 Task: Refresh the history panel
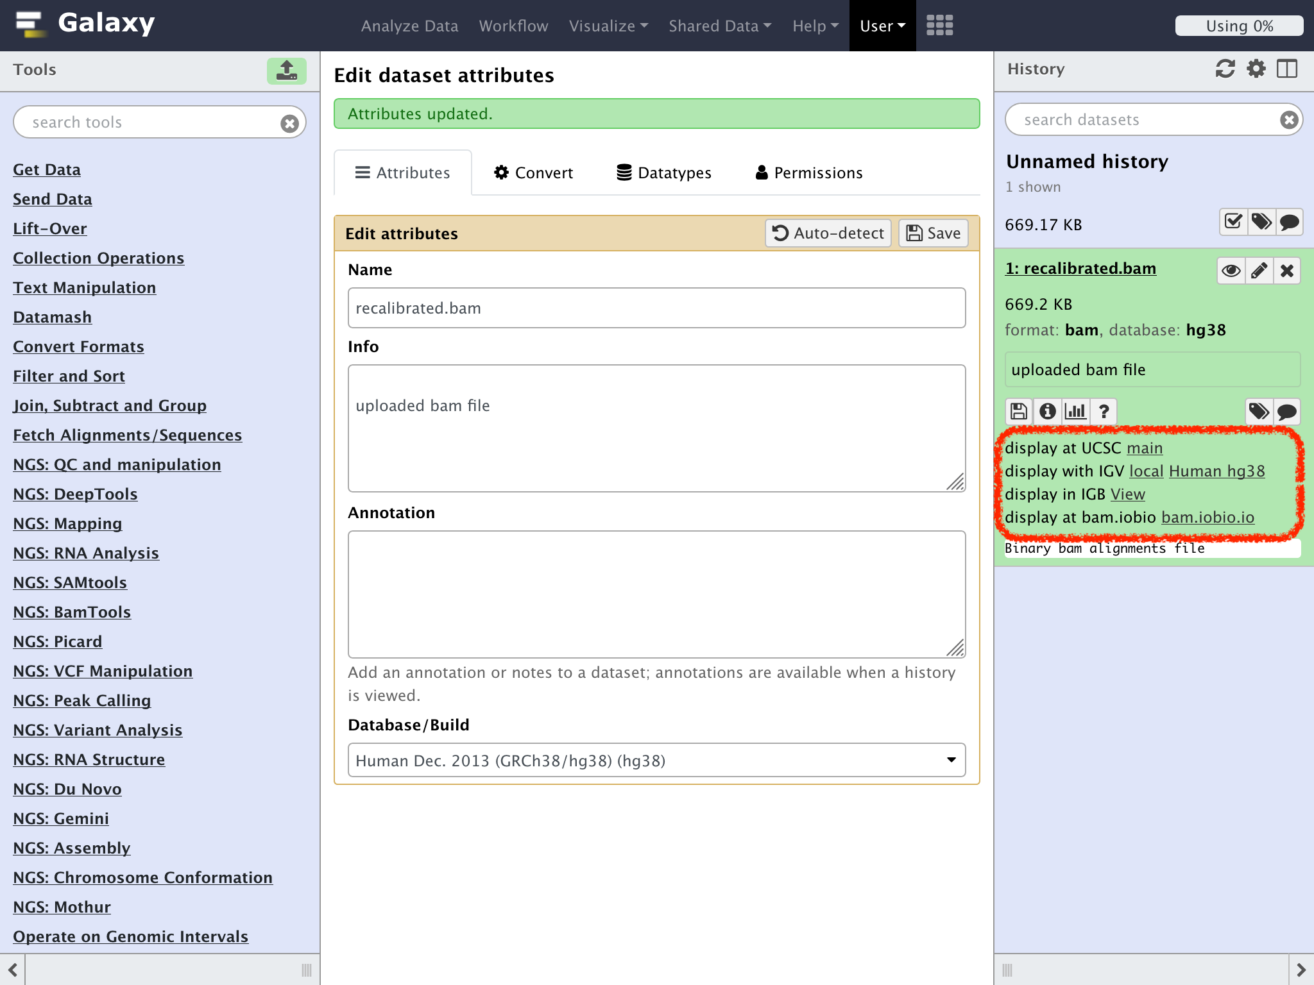(1225, 69)
